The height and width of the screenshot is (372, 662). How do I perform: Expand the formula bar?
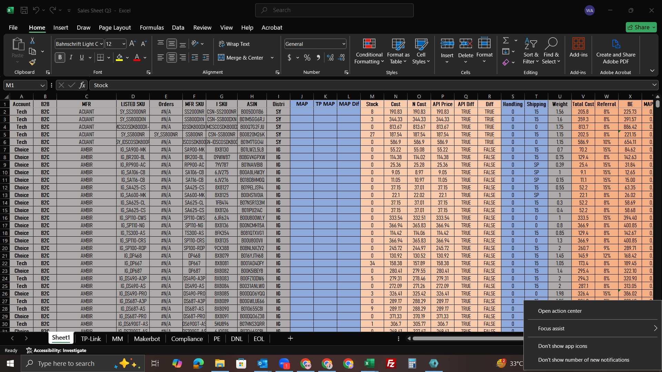coord(654,85)
